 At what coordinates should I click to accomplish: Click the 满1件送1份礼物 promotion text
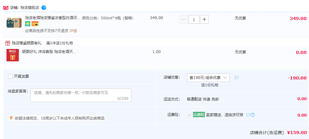(x=60, y=43)
